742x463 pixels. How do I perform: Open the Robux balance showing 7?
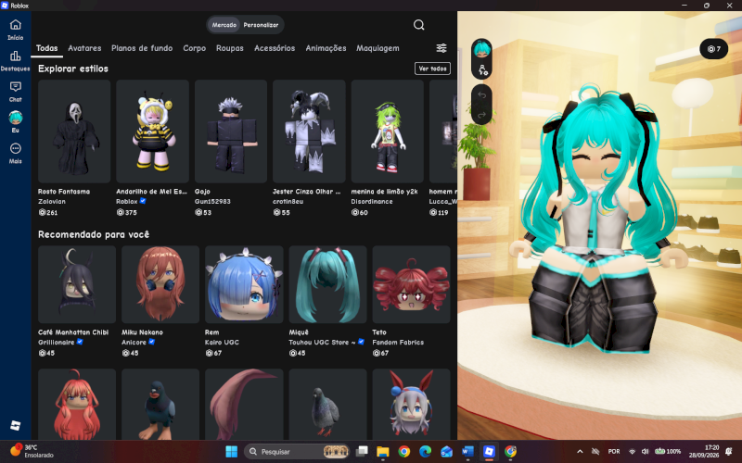point(713,49)
